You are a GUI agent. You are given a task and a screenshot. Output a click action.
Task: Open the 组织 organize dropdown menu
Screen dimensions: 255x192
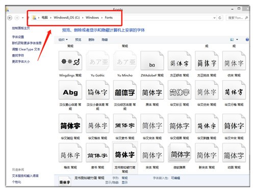coord(63,40)
